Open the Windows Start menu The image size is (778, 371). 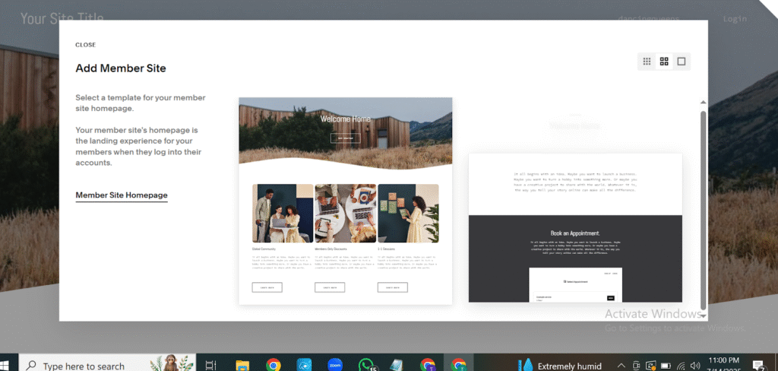point(6,366)
